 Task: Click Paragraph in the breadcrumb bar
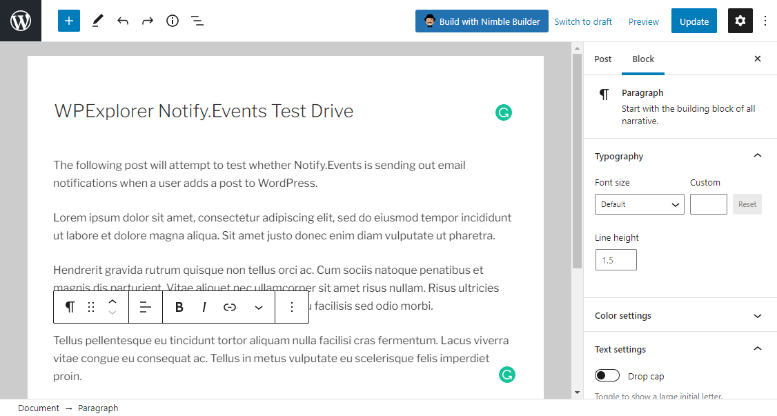pos(98,408)
